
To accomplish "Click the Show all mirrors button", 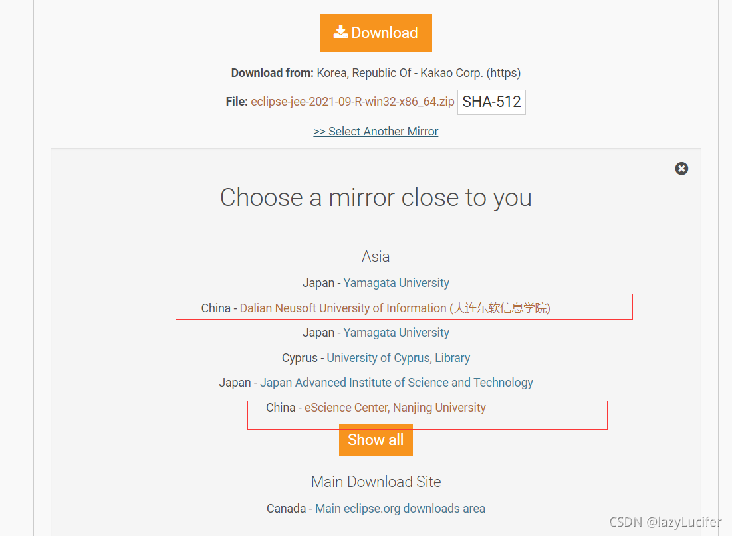I will point(376,440).
